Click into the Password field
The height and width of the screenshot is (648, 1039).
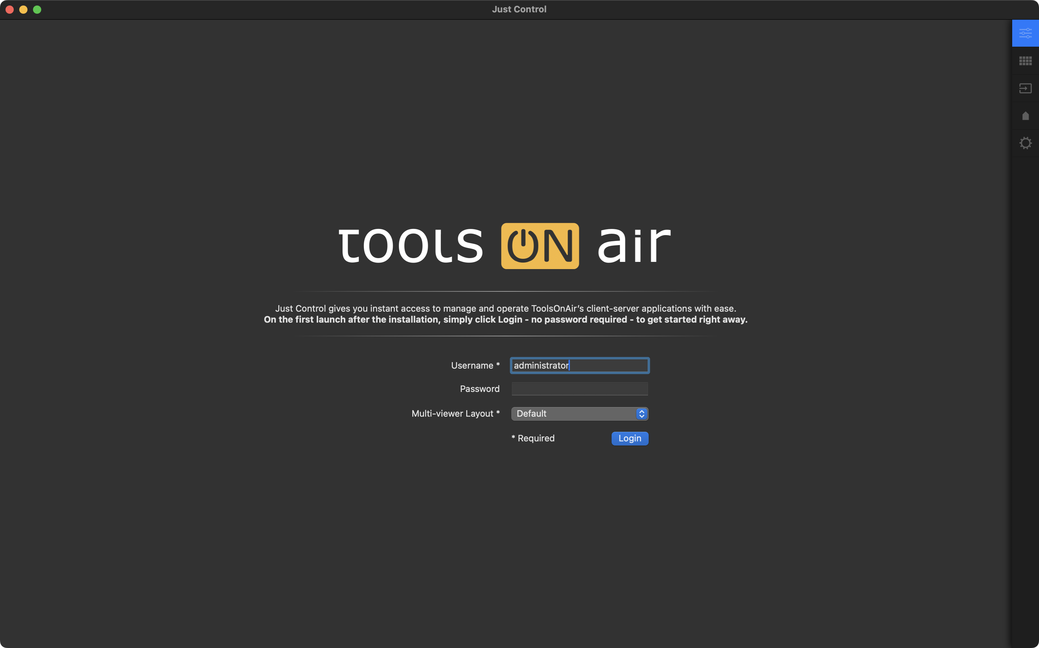(x=580, y=389)
